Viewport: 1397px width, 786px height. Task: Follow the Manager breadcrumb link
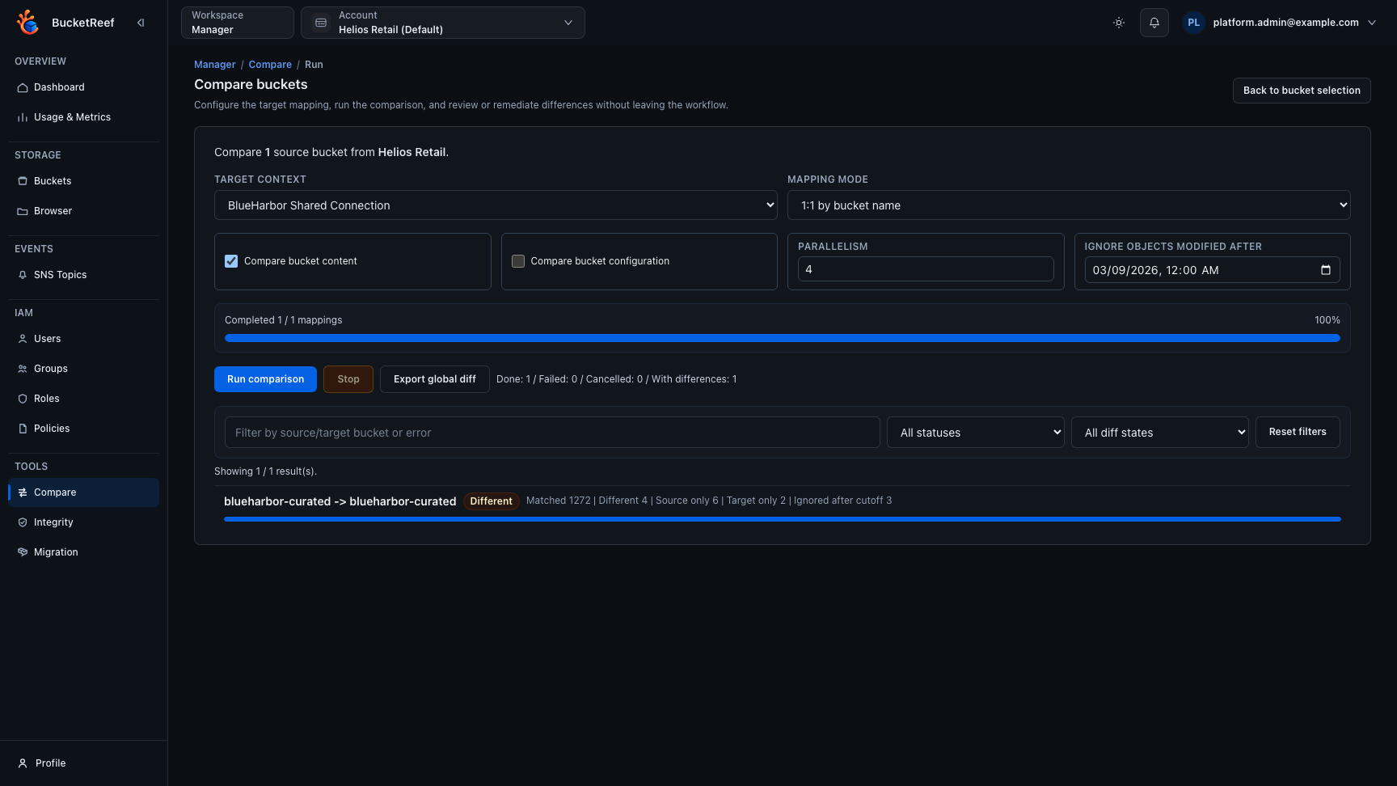tap(215, 65)
